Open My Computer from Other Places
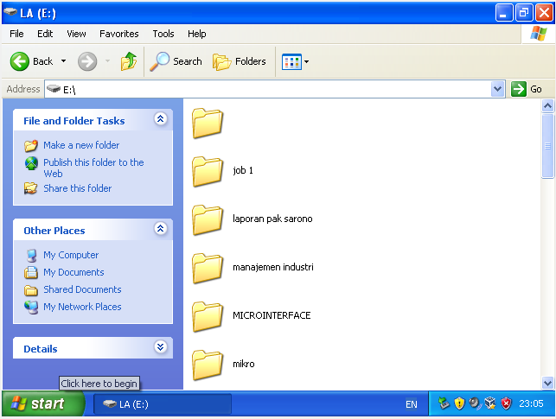The height and width of the screenshot is (419, 556). 71,255
